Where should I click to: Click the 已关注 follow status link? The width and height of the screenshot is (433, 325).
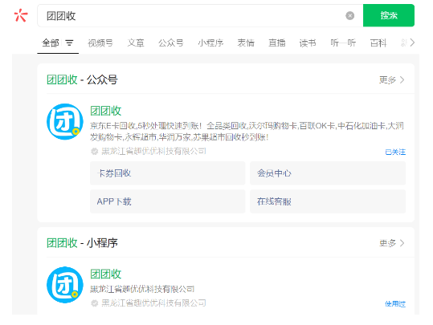pos(395,152)
